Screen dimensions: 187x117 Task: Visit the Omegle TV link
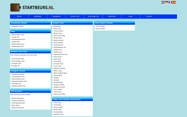[x=16, y=66]
